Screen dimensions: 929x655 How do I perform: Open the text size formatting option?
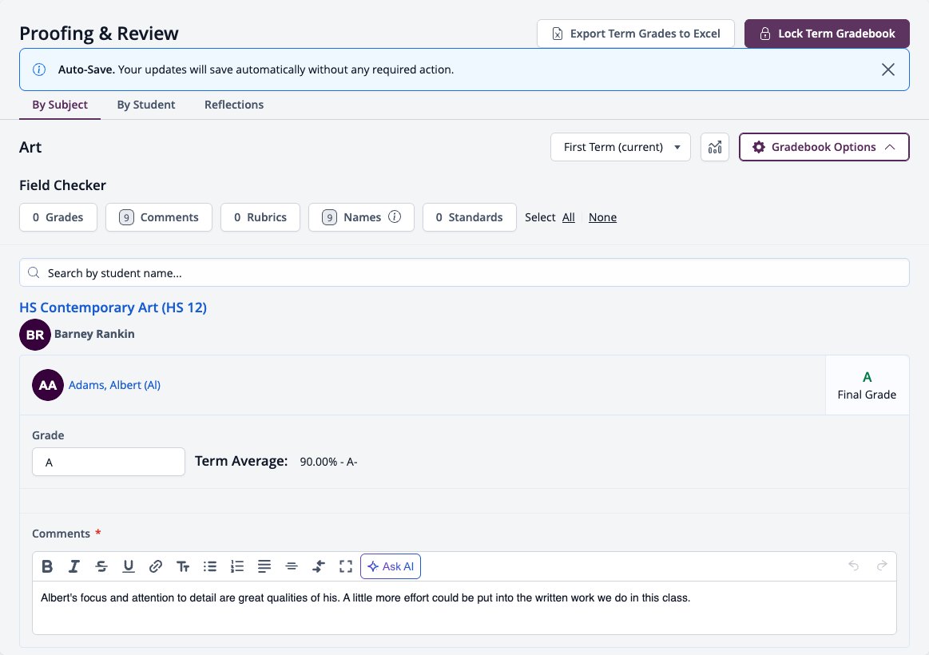click(182, 566)
